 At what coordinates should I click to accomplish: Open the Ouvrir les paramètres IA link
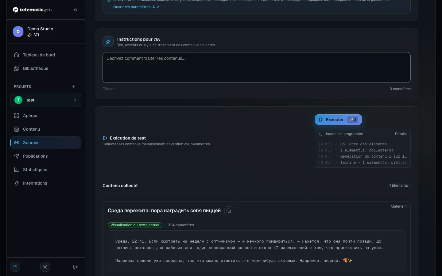coord(136,7)
